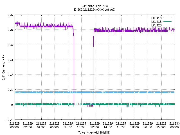180x135 pixels.
Task: Click the LCL42B legend label
Action: (156, 25)
